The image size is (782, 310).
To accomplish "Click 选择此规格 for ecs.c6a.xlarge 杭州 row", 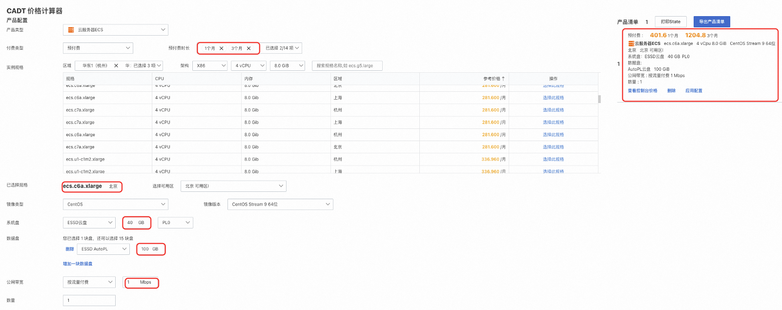I will click(x=553, y=135).
